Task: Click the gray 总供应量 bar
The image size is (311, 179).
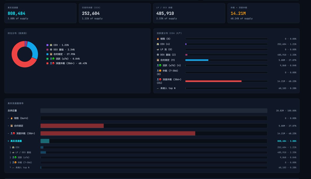Action: tap(154, 111)
